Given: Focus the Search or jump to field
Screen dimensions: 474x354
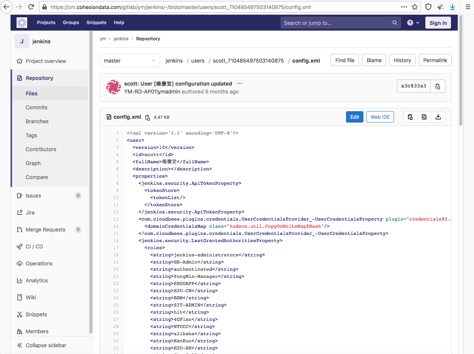Looking at the screenshot, I should (x=340, y=23).
